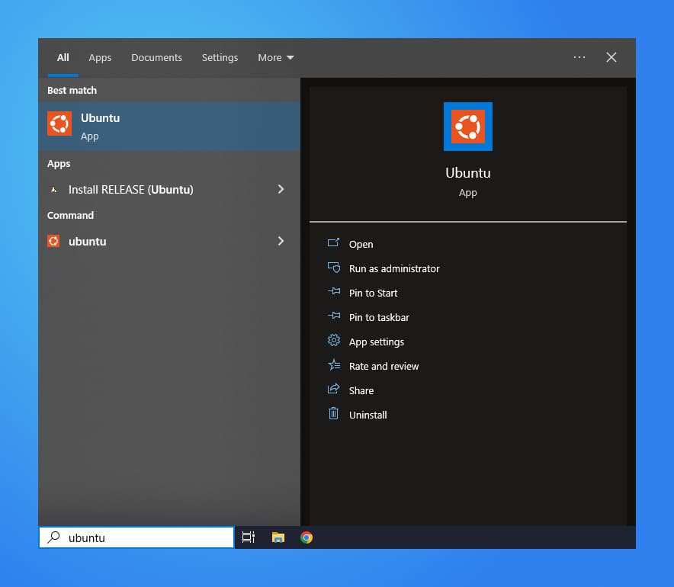Click Pin to taskbar option
This screenshot has width=674, height=587.
[x=378, y=317]
